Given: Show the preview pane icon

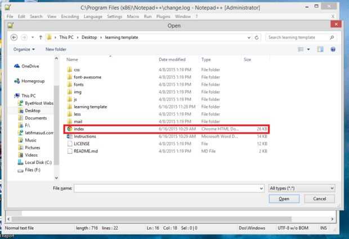Looking at the screenshot, I should [x=320, y=49].
